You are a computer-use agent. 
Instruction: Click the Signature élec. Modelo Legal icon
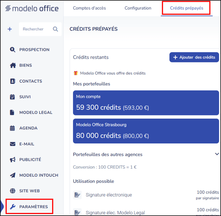point(77,212)
